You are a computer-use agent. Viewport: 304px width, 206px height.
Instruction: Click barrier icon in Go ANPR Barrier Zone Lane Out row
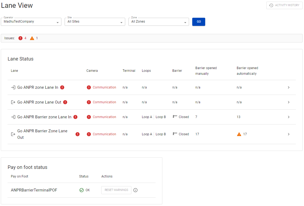pos(175,134)
